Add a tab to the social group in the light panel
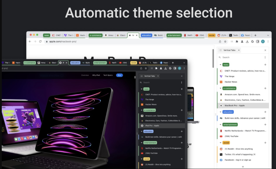276x169 pixels. click(x=265, y=143)
